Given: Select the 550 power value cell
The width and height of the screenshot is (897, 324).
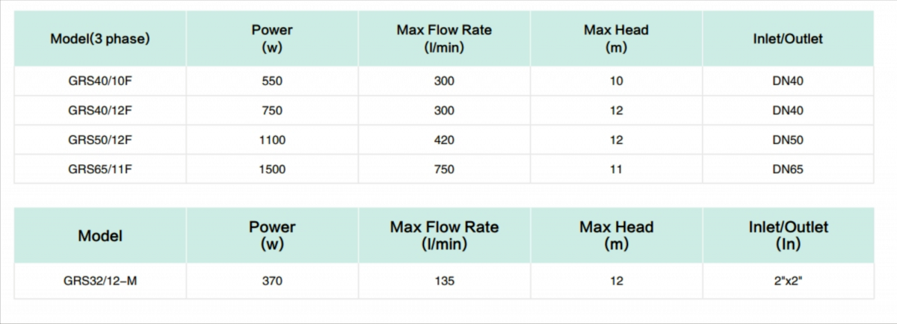Looking at the screenshot, I should click(272, 81).
